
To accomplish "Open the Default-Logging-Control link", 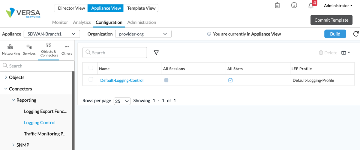I will click(x=122, y=80).
